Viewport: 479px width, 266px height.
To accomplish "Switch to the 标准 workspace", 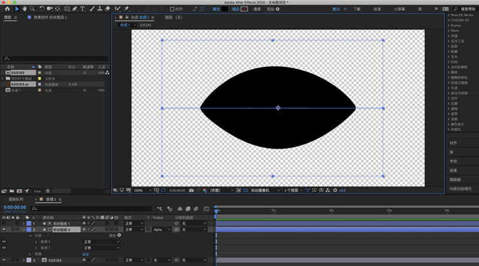I will coord(377,10).
